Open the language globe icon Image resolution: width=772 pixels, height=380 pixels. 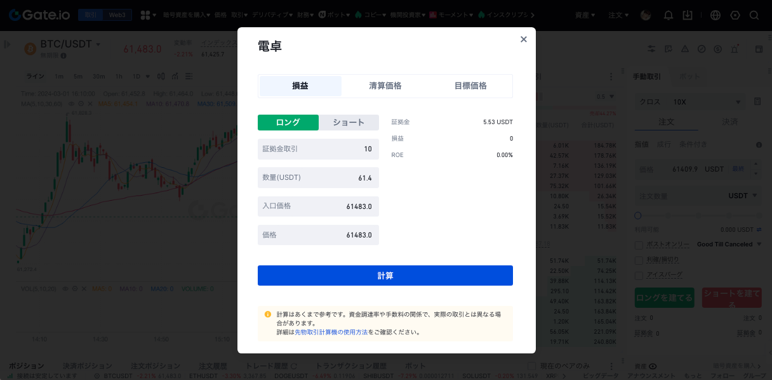point(715,15)
